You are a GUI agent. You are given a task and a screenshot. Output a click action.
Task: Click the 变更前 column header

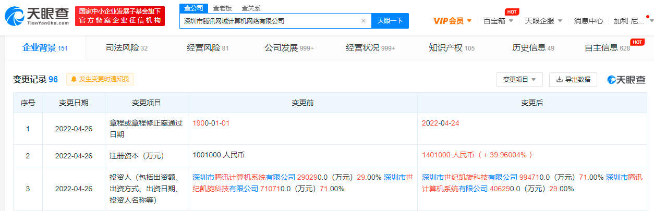point(302,103)
